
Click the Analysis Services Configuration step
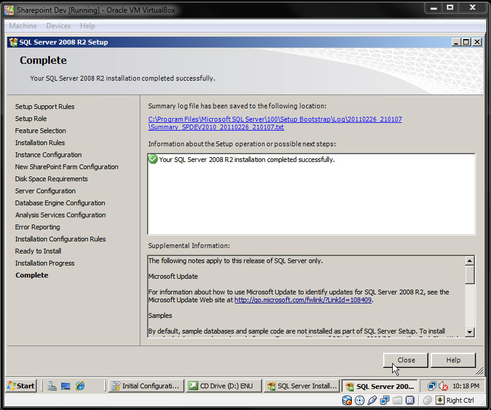click(60, 215)
